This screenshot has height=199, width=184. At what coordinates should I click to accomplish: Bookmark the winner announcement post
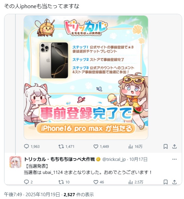click(x=165, y=182)
